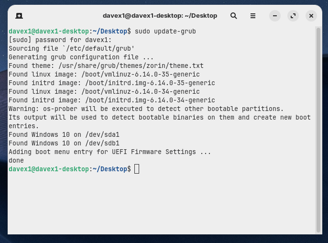
Task: Maximize the terminal window
Action: (x=293, y=16)
